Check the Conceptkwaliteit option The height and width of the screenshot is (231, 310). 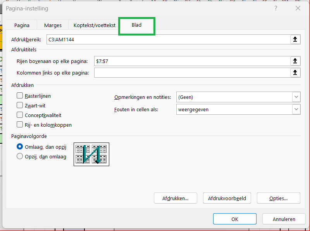pyautogui.click(x=20, y=115)
